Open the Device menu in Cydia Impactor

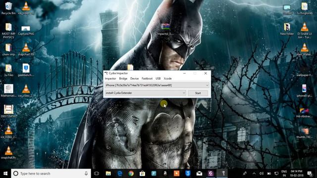134,79
